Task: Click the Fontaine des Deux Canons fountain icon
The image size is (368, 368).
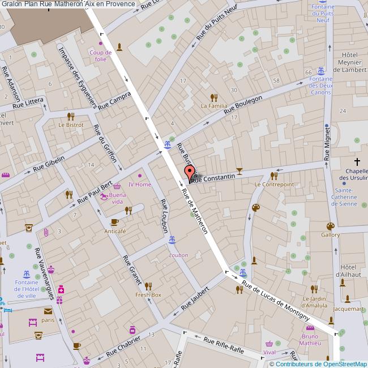Action: click(321, 71)
